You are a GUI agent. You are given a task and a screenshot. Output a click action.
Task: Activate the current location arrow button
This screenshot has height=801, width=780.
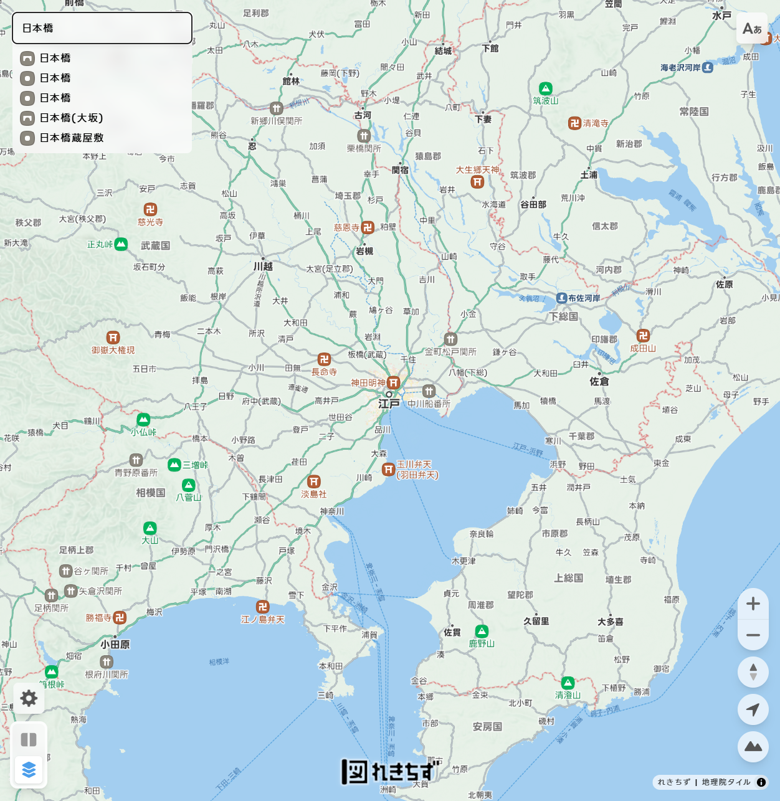click(x=753, y=709)
